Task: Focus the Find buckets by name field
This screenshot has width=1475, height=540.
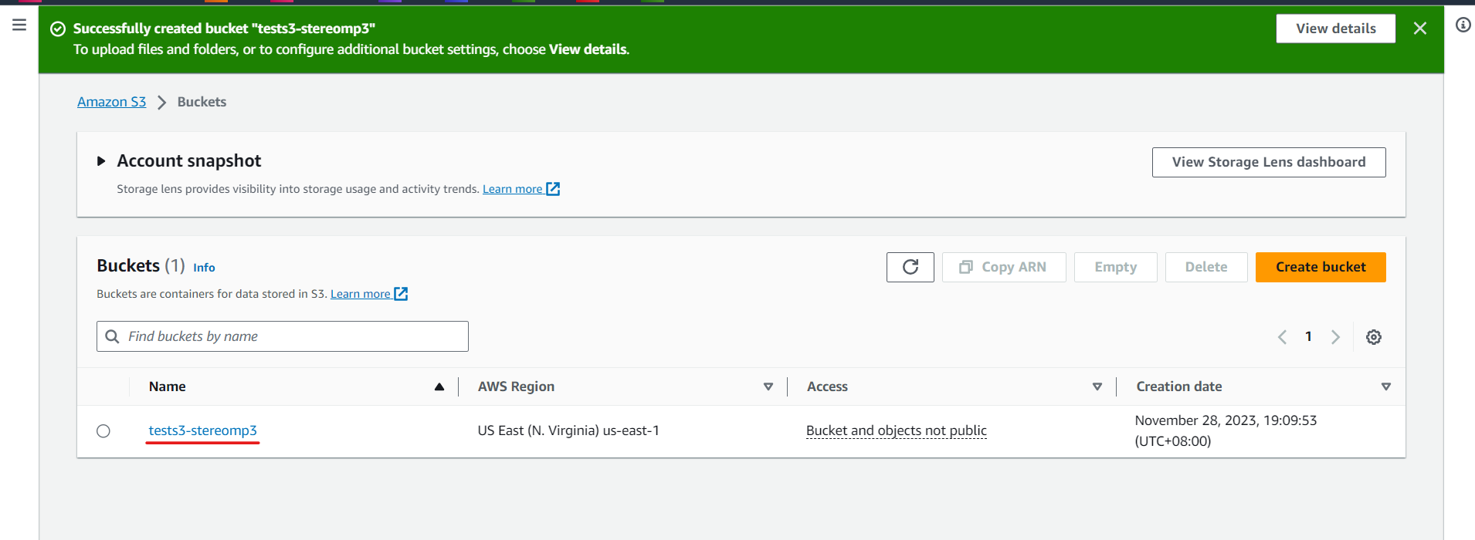Action: point(282,336)
